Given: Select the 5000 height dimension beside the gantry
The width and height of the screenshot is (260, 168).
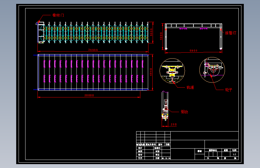Looking at the screenshot, I should point(161,36).
